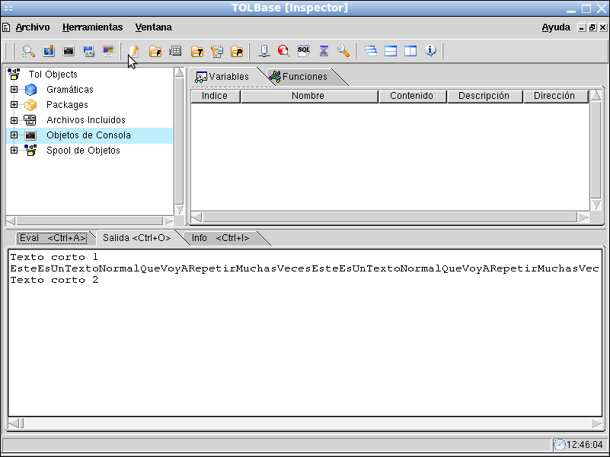The image size is (610, 457).
Task: Click the hourglass icon in toolbar
Action: pos(324,51)
